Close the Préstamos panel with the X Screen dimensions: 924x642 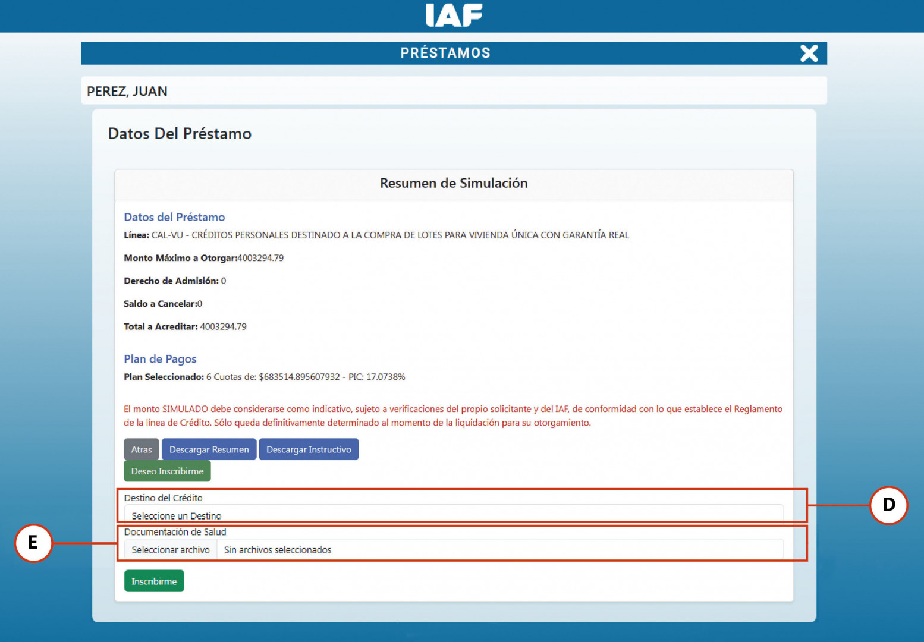(809, 53)
